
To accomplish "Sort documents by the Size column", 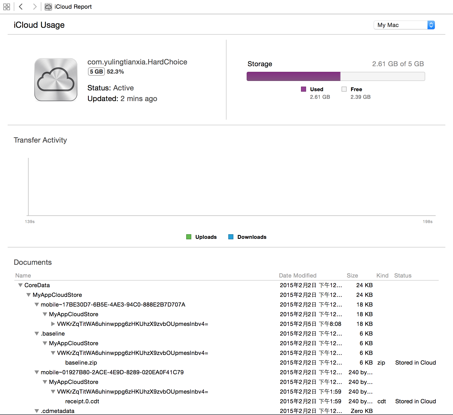I will [x=352, y=275].
